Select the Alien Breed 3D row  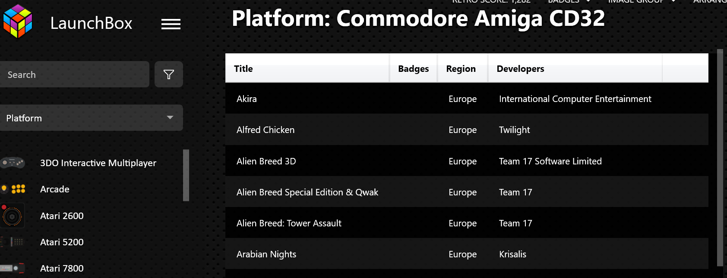[x=467, y=161]
